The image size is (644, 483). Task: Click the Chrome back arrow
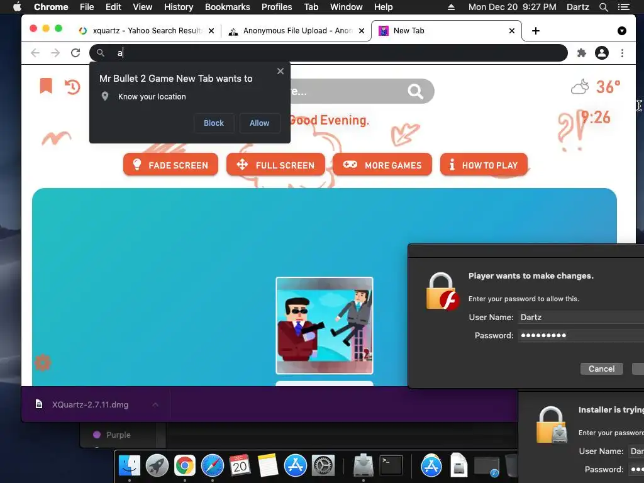coord(35,53)
